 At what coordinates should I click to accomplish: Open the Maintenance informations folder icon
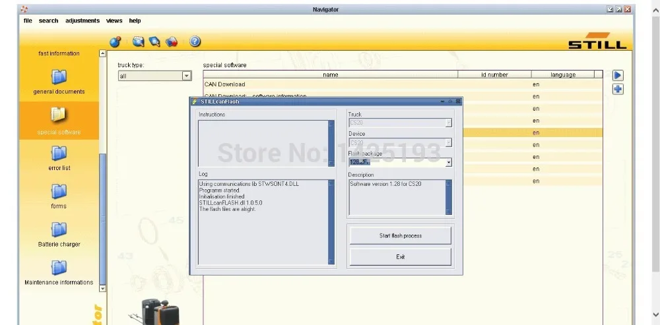pos(59,268)
